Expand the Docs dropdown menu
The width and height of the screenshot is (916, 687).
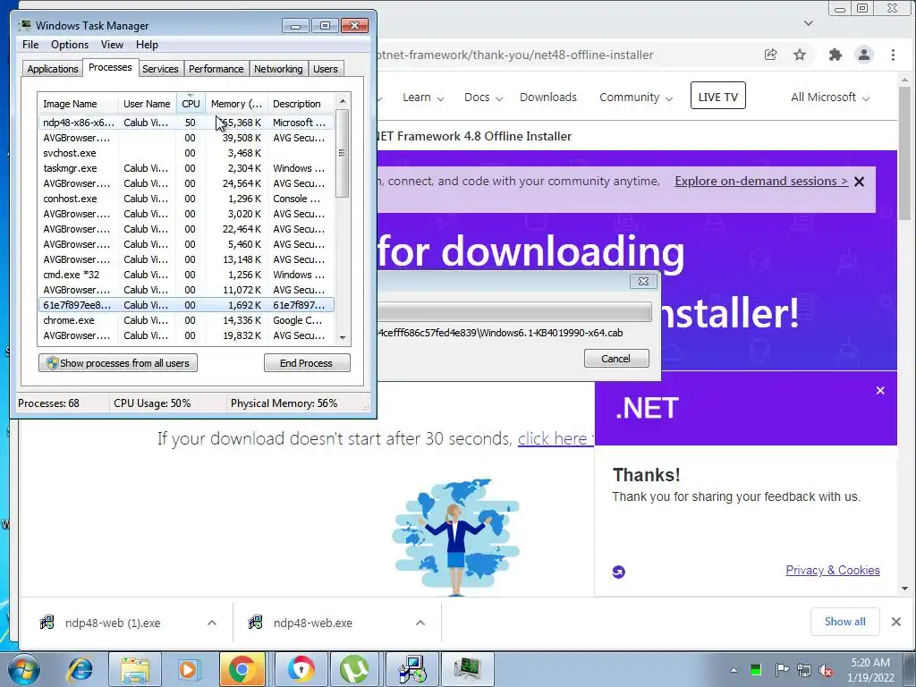coord(484,98)
